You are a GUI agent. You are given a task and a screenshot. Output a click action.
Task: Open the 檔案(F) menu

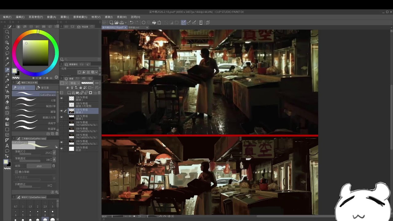click(x=7, y=17)
